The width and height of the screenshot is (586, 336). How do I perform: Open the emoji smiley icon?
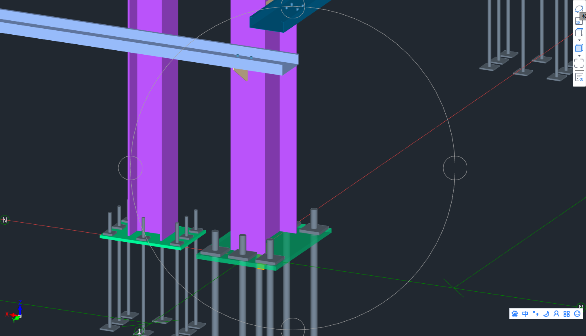coord(577,314)
